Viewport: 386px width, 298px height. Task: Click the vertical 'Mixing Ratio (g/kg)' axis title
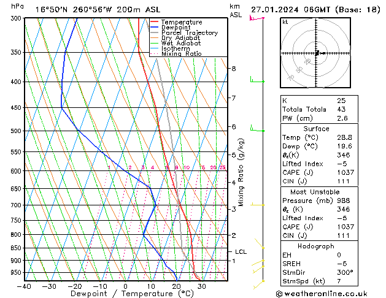(x=241, y=172)
